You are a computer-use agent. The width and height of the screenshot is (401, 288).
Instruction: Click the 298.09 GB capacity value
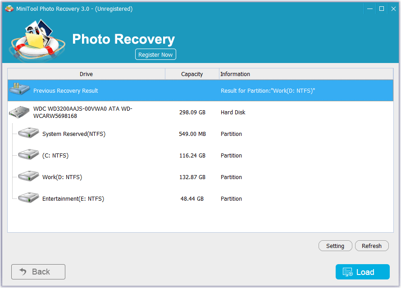(x=192, y=112)
